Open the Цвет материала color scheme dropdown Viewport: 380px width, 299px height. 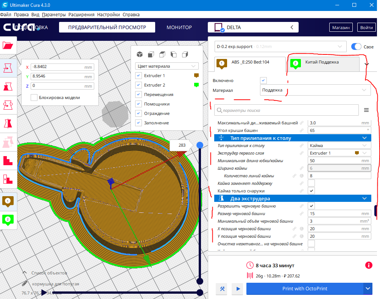[x=167, y=66]
